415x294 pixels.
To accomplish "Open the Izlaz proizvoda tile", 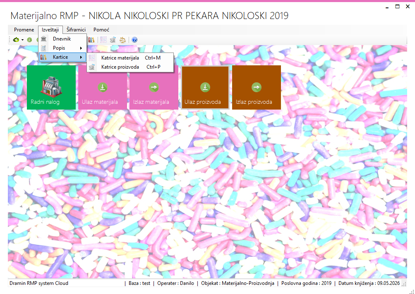I will point(257,88).
